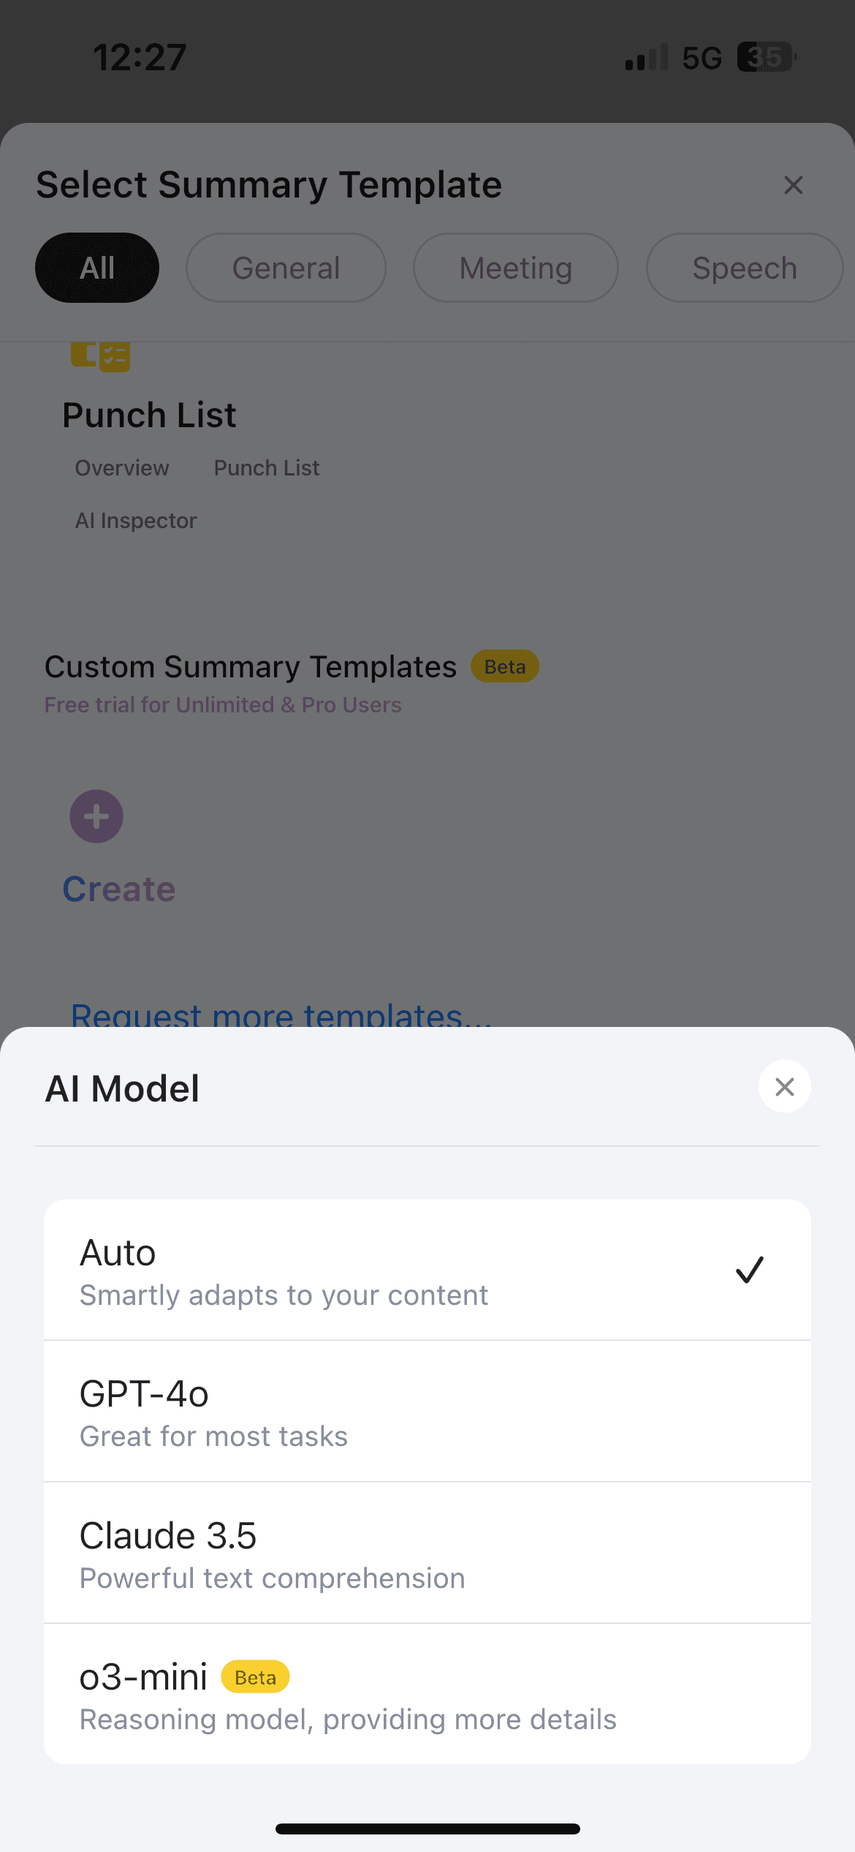Switch to the All templates tab

click(97, 268)
